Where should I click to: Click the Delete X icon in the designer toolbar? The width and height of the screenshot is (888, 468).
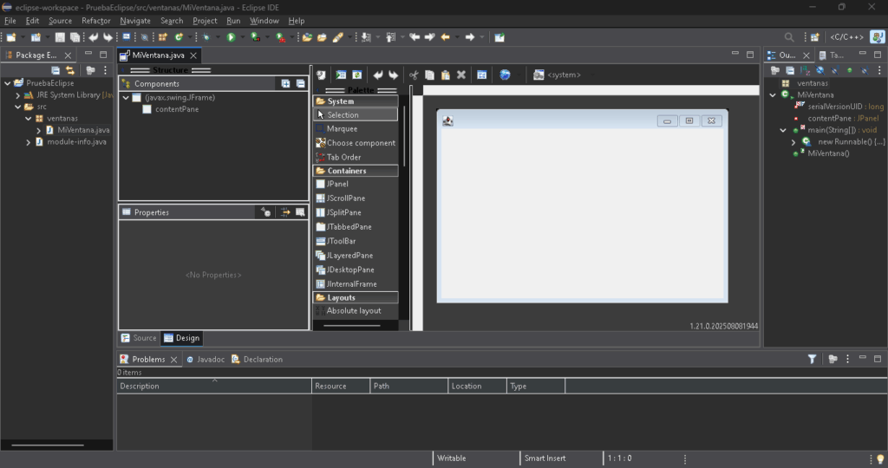click(x=461, y=75)
